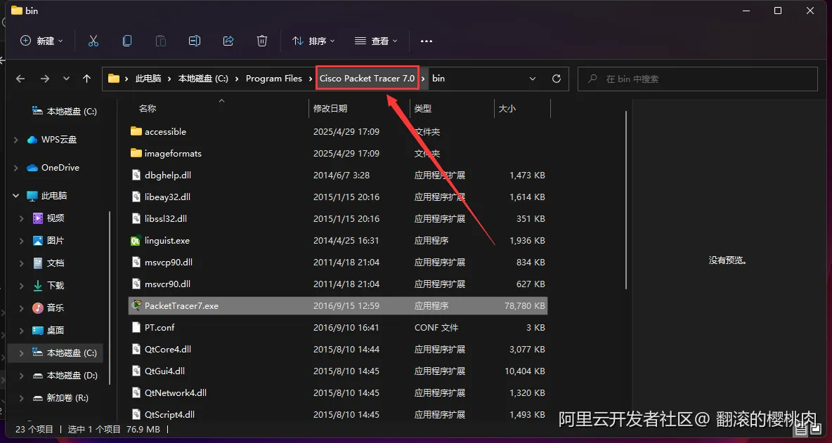Viewport: 832px width, 443px height.
Task: Open recent locations dropdown chevron
Action: (66, 79)
